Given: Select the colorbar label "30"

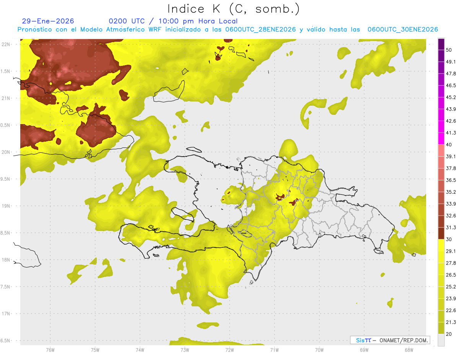Looking at the screenshot, I should click(x=449, y=239).
